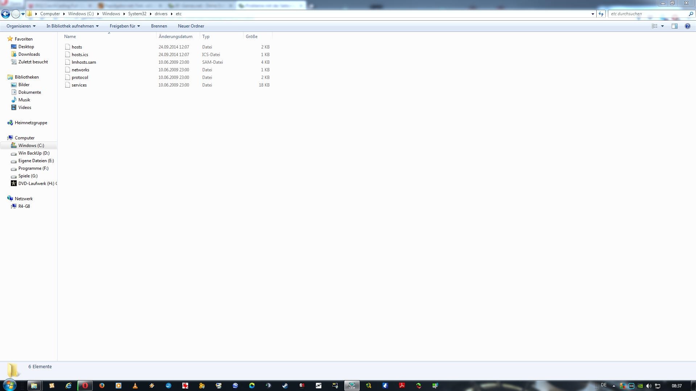This screenshot has height=391, width=696.
Task: Select the hosts file
Action: pos(77,47)
